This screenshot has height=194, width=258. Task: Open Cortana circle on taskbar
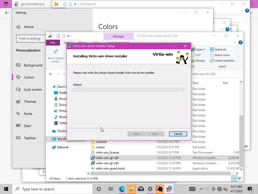tap(99, 189)
